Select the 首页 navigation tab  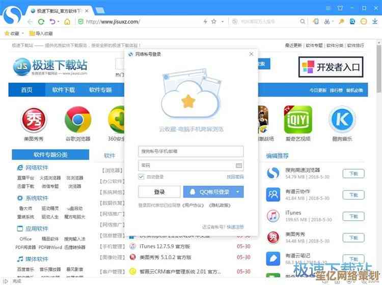click(x=26, y=90)
